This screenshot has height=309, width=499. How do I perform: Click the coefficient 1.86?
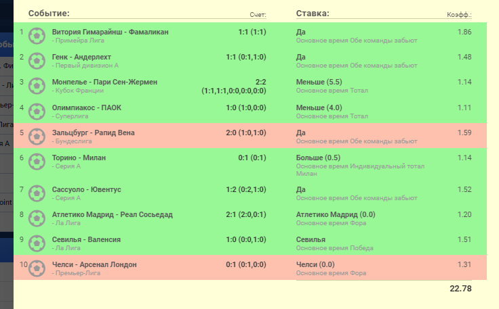(464, 32)
